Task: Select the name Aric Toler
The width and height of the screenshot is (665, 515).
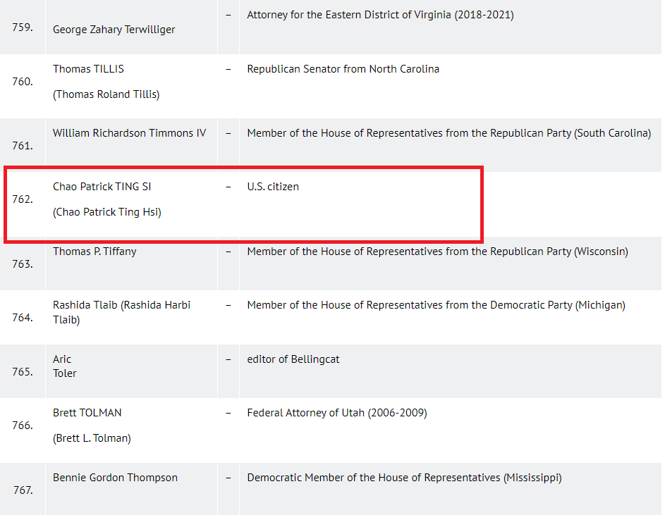Action: click(64, 366)
